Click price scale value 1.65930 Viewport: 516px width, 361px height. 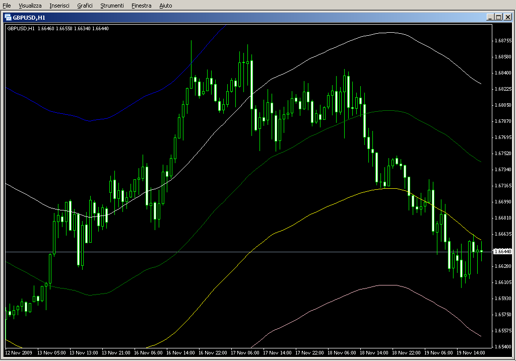(x=503, y=299)
